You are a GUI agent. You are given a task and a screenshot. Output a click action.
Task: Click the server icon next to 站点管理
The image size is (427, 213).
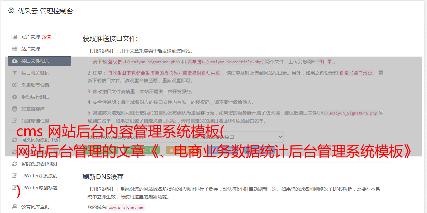click(x=15, y=49)
